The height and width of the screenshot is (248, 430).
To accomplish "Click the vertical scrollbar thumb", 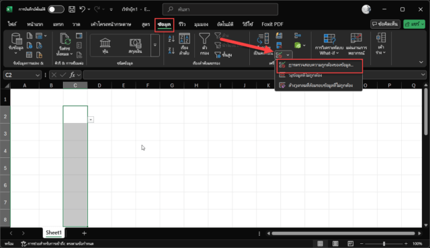I will (x=426, y=112).
